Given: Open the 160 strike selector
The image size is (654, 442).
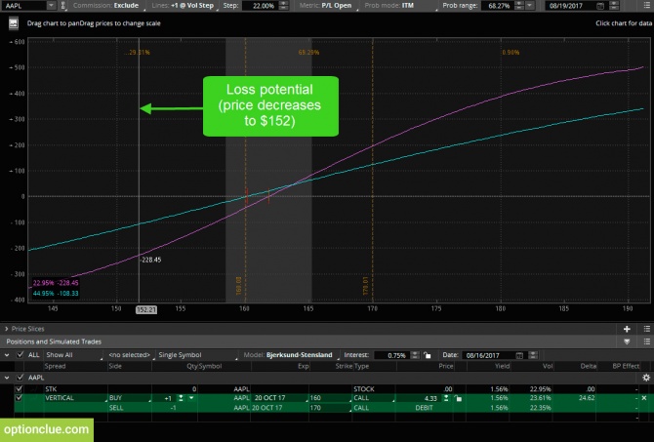Looking at the screenshot, I should point(330,398).
